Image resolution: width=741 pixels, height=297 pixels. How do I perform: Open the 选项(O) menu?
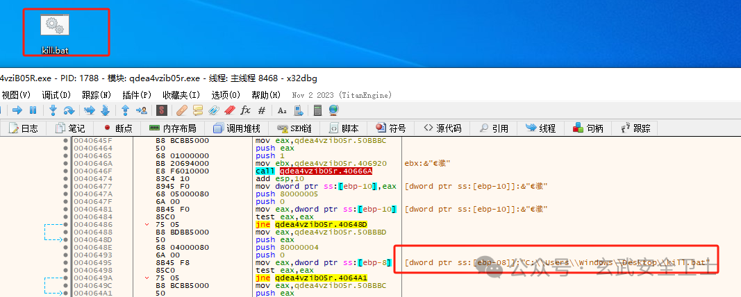pyautogui.click(x=226, y=95)
